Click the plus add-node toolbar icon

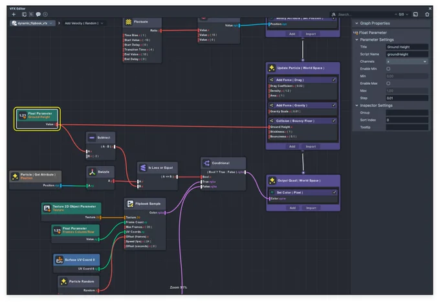(x=14, y=14)
